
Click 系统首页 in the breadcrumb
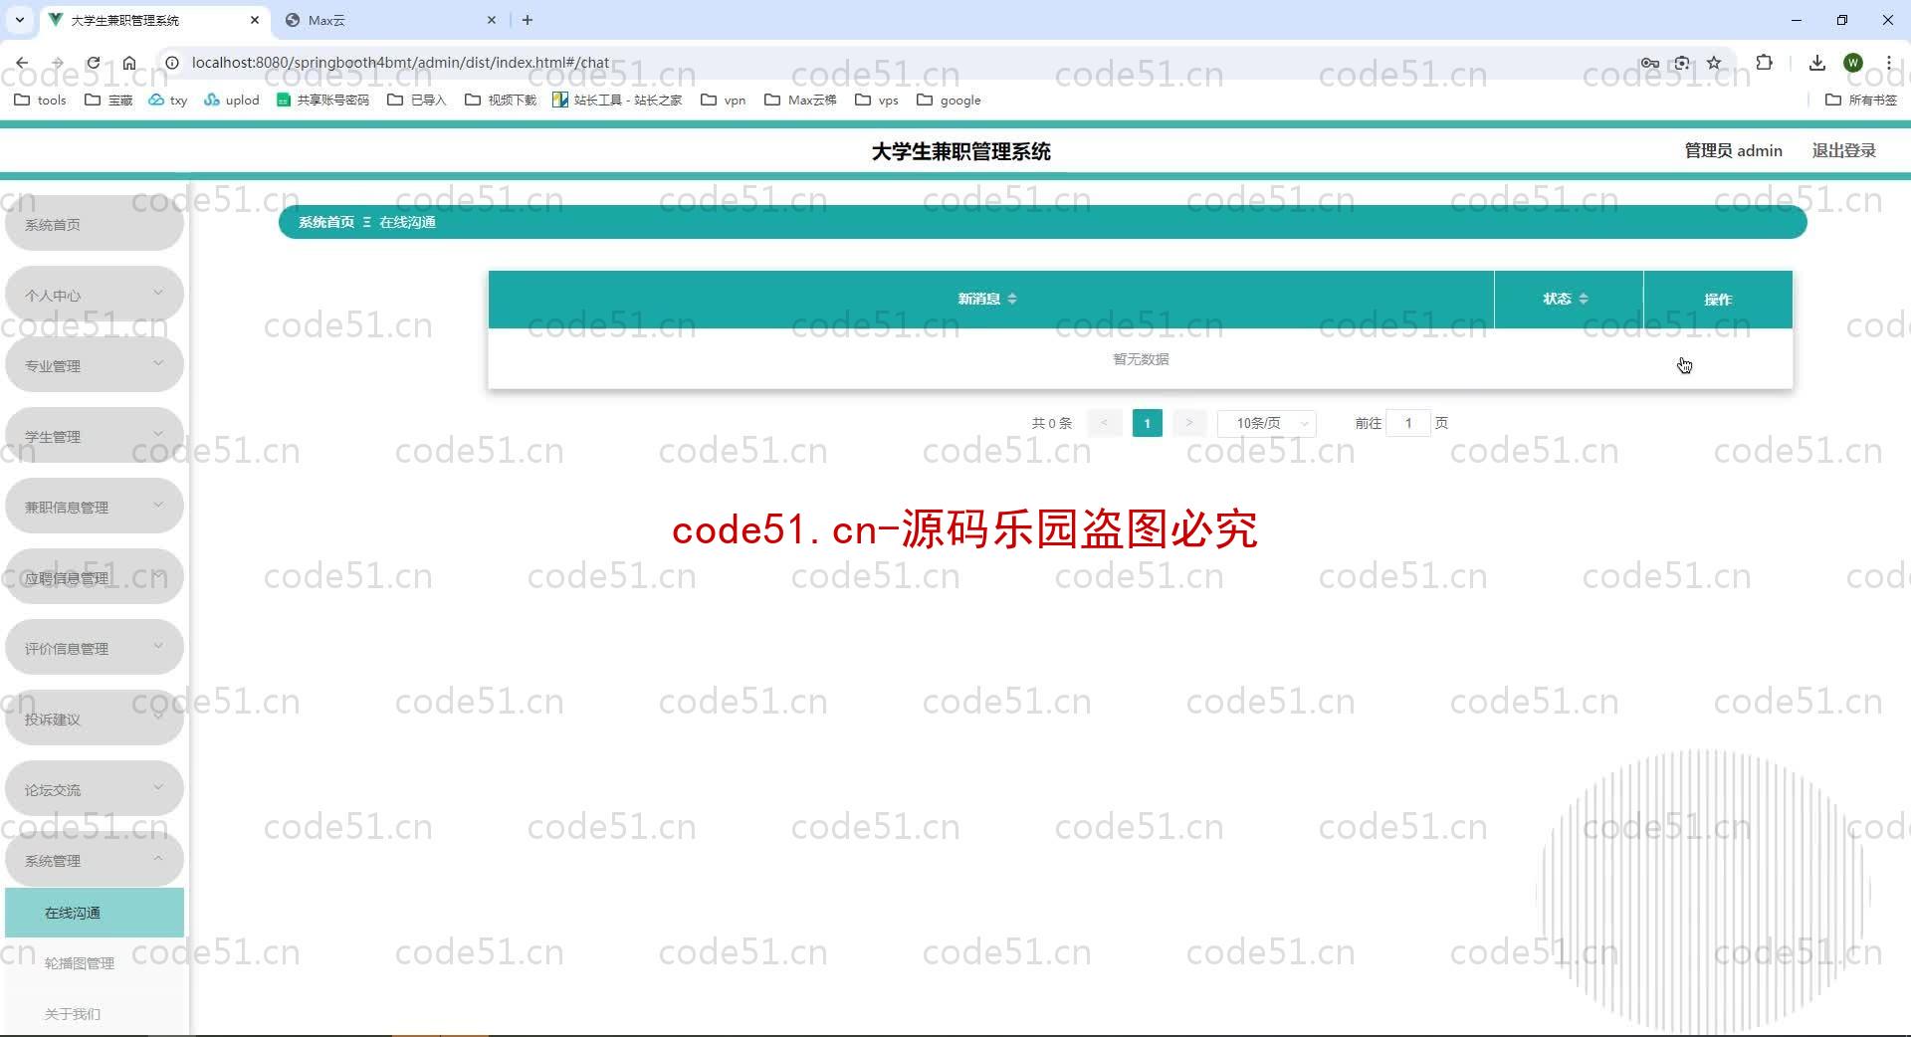(326, 222)
